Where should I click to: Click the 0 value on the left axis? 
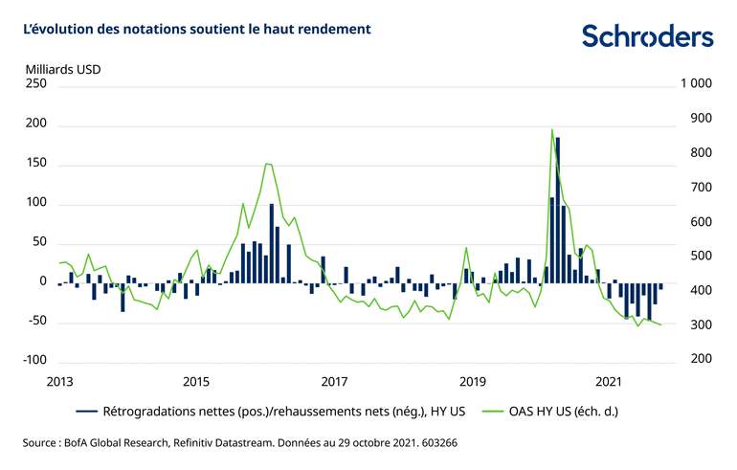(x=42, y=281)
